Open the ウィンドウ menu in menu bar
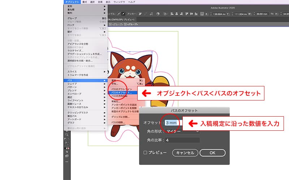 click(119, 2)
